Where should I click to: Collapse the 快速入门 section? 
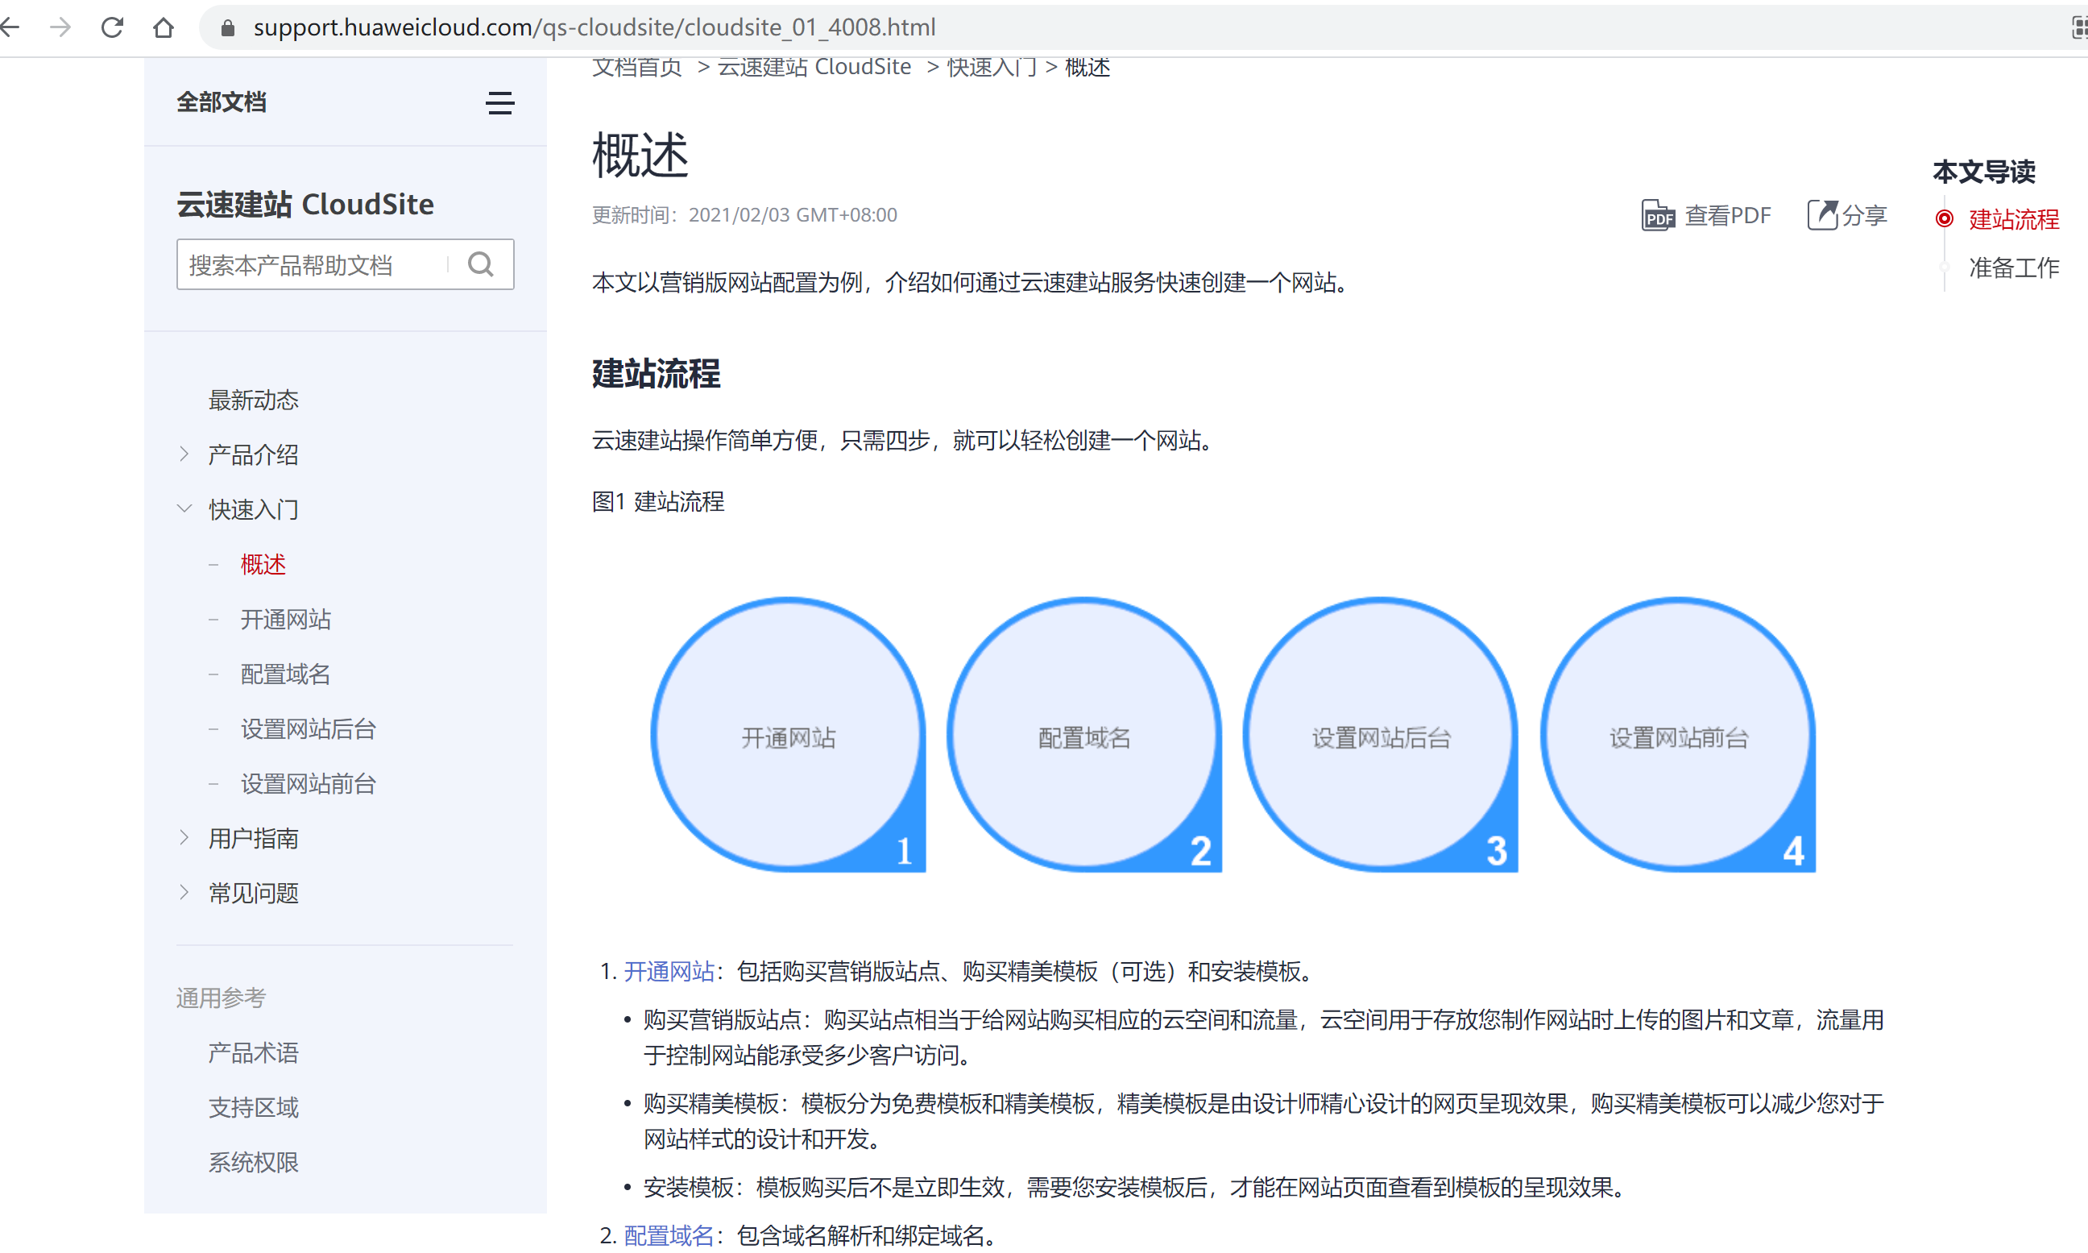184,508
